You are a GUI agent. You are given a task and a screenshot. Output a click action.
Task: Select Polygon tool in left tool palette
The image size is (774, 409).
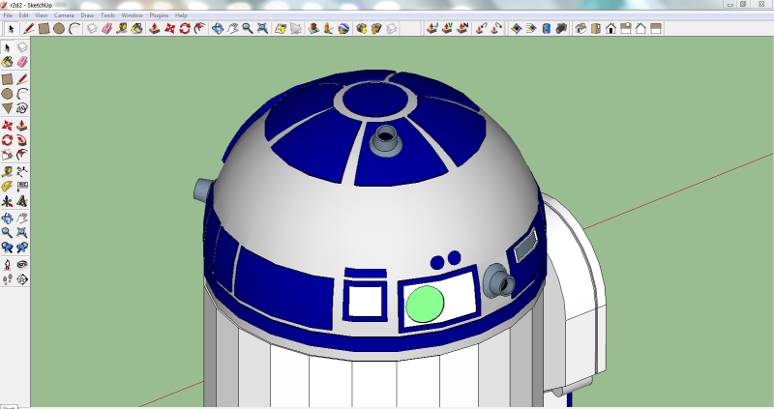point(7,108)
